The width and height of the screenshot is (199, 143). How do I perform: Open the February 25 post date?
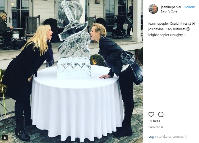point(156,127)
